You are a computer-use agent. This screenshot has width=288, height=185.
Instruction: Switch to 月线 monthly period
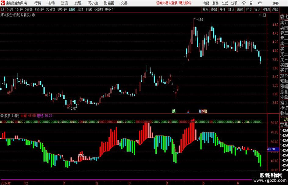[x=89, y=9]
